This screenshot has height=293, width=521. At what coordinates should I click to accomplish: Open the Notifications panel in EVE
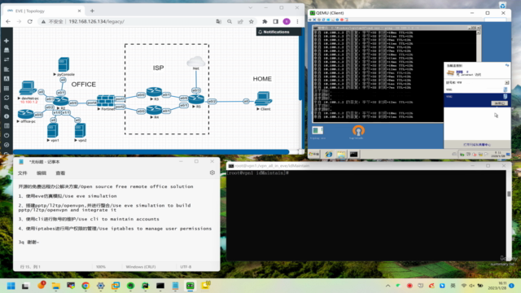click(278, 32)
